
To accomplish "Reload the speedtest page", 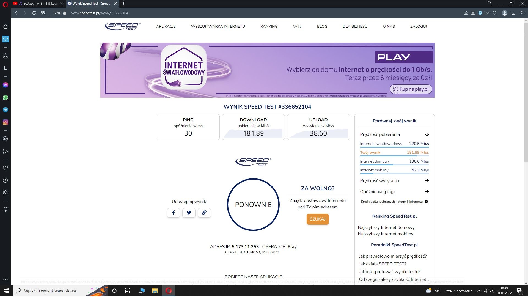I will click(34, 13).
